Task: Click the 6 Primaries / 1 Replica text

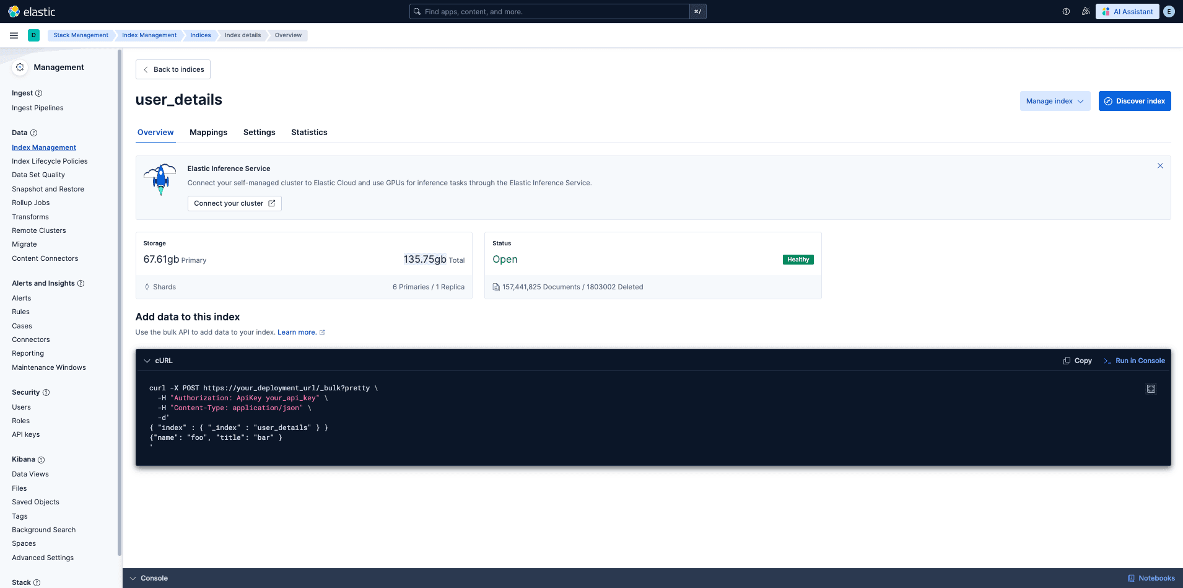Action: pyautogui.click(x=429, y=287)
